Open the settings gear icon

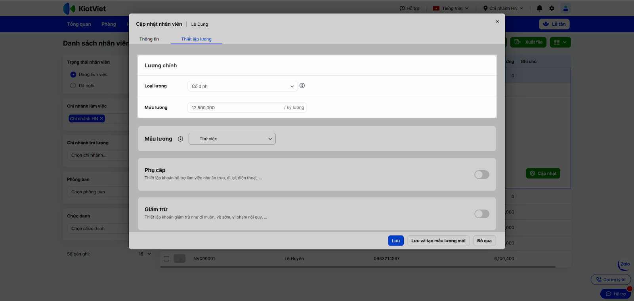click(x=552, y=8)
